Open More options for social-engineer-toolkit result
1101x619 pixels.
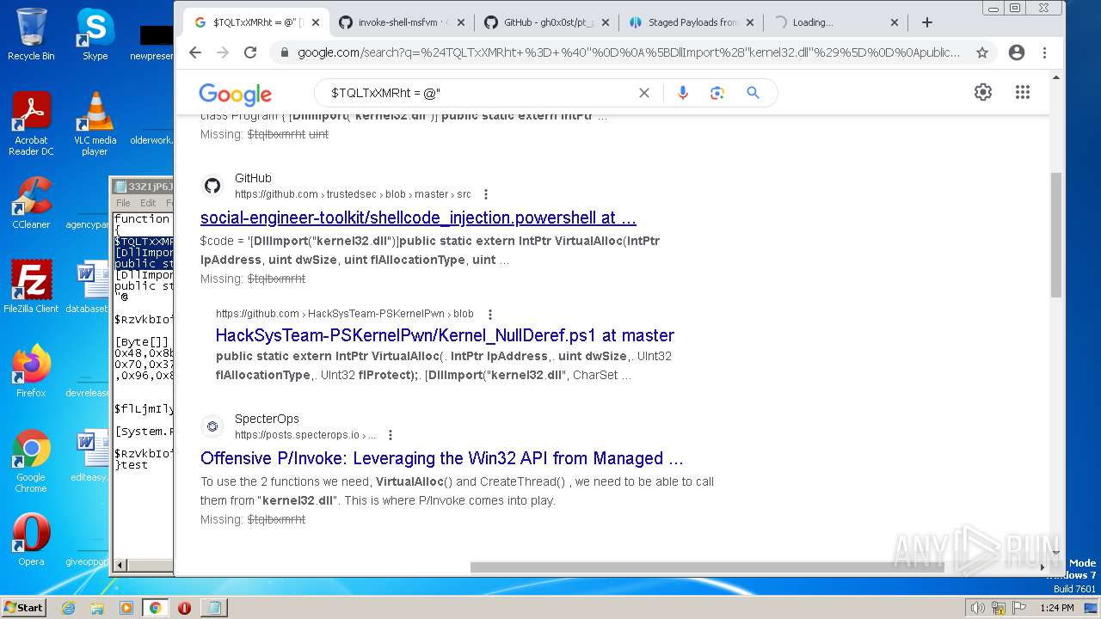click(486, 194)
